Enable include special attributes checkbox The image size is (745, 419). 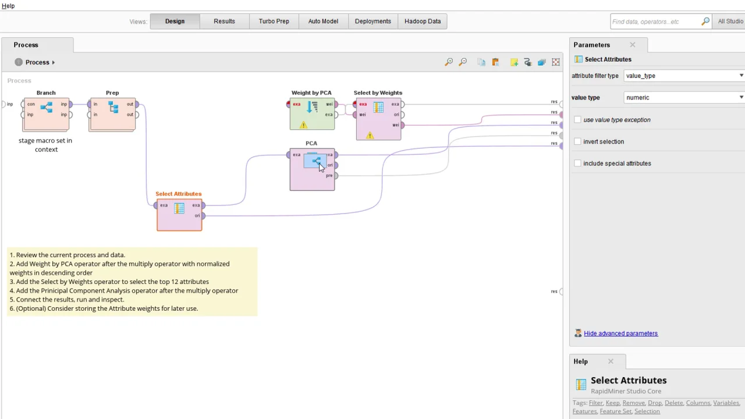[x=577, y=164]
